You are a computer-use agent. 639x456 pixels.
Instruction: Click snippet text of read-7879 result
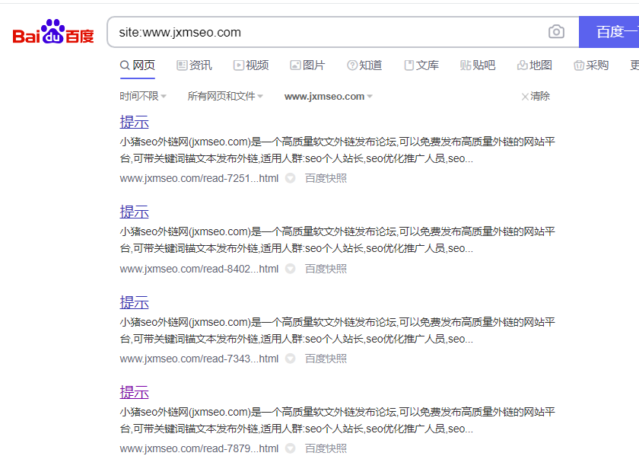pyautogui.click(x=338, y=420)
